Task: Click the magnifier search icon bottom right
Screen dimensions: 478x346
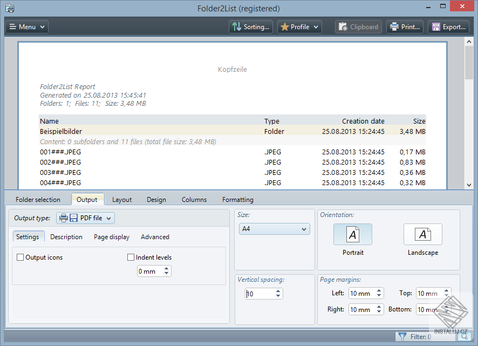Action: [x=465, y=336]
